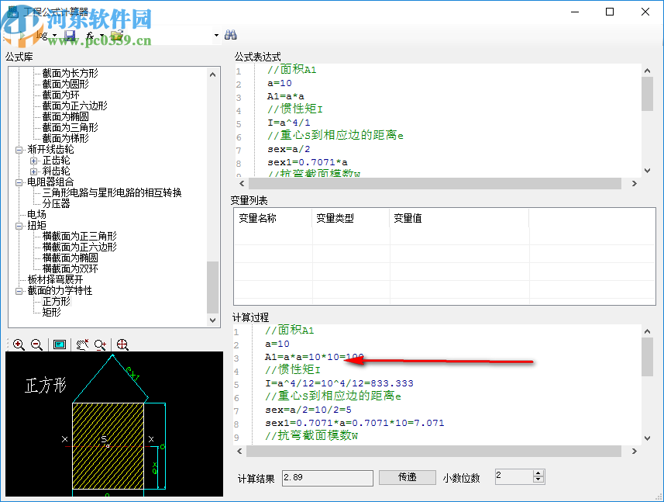Viewport: 664px width, 502px height.
Task: Open the toolbar search combo box dropdown
Action: pyautogui.click(x=216, y=35)
